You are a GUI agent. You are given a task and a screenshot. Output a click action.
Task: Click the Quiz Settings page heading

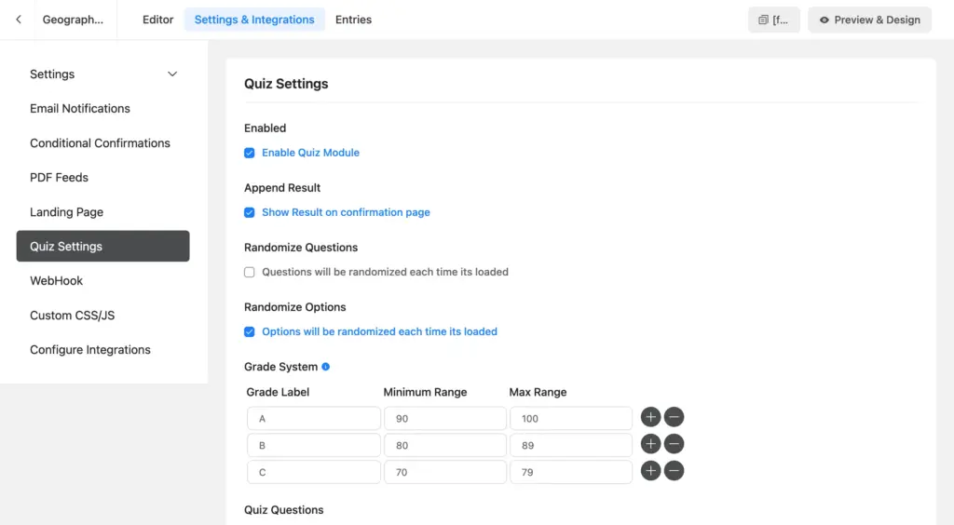[286, 84]
